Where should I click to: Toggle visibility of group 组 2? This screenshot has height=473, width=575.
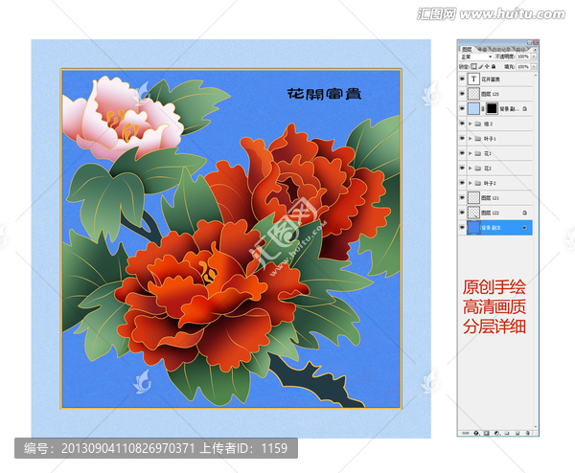tap(462, 124)
